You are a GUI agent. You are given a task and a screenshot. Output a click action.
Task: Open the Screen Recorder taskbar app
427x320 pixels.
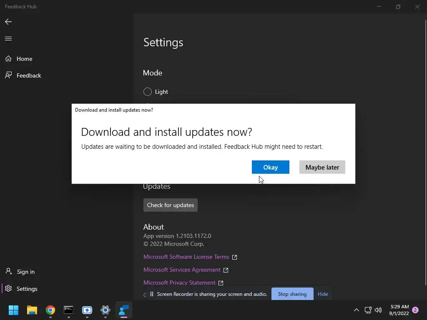(87, 310)
